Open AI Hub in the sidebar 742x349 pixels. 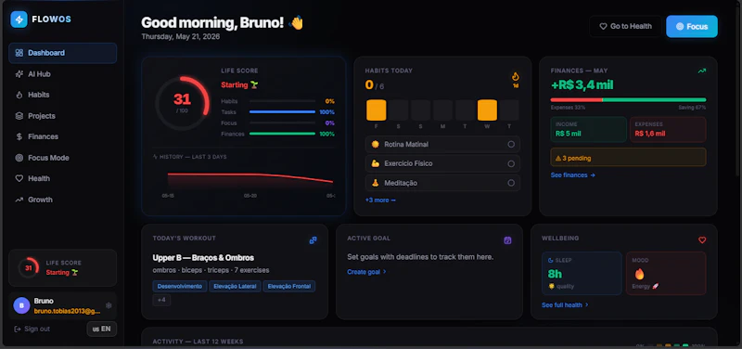(x=62, y=74)
